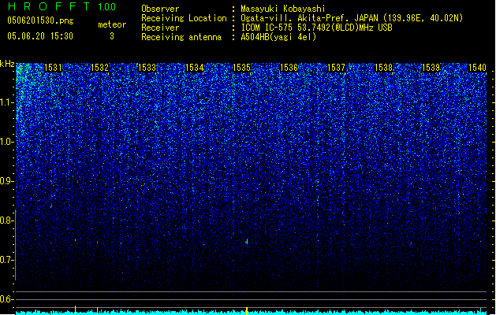This screenshot has width=496, height=315.
Task: Click time marker 1538 on the spectrogram
Action: [383, 68]
